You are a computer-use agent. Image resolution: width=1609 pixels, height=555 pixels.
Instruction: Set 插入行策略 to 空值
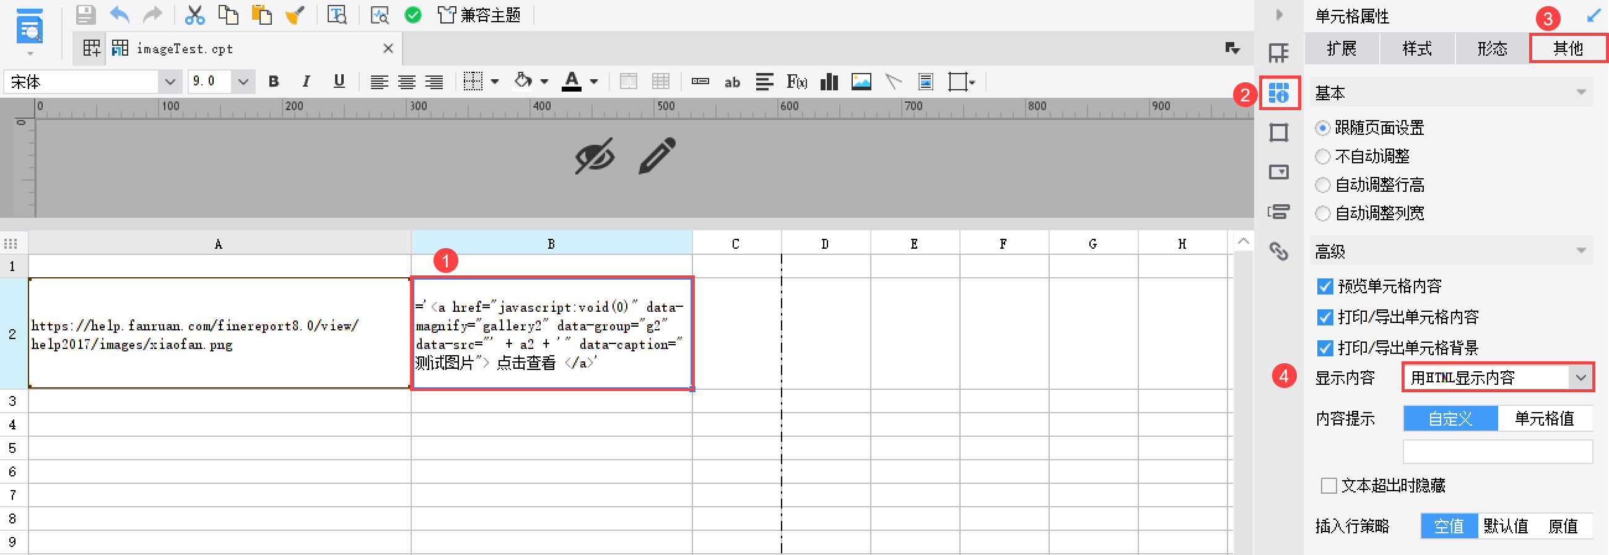pos(1449,527)
